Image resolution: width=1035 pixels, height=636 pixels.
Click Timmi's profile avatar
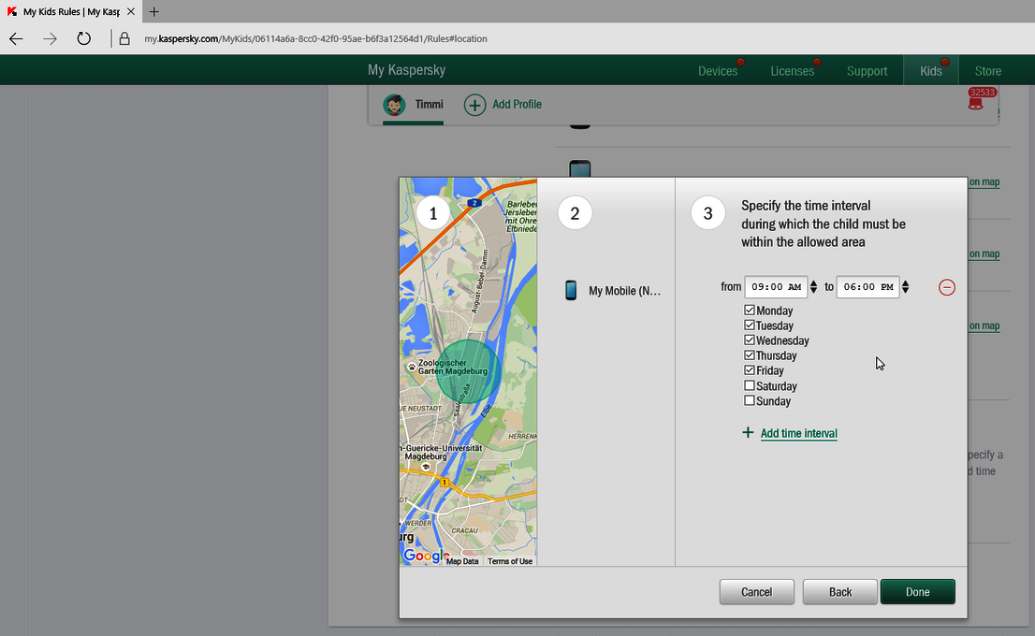tap(394, 105)
